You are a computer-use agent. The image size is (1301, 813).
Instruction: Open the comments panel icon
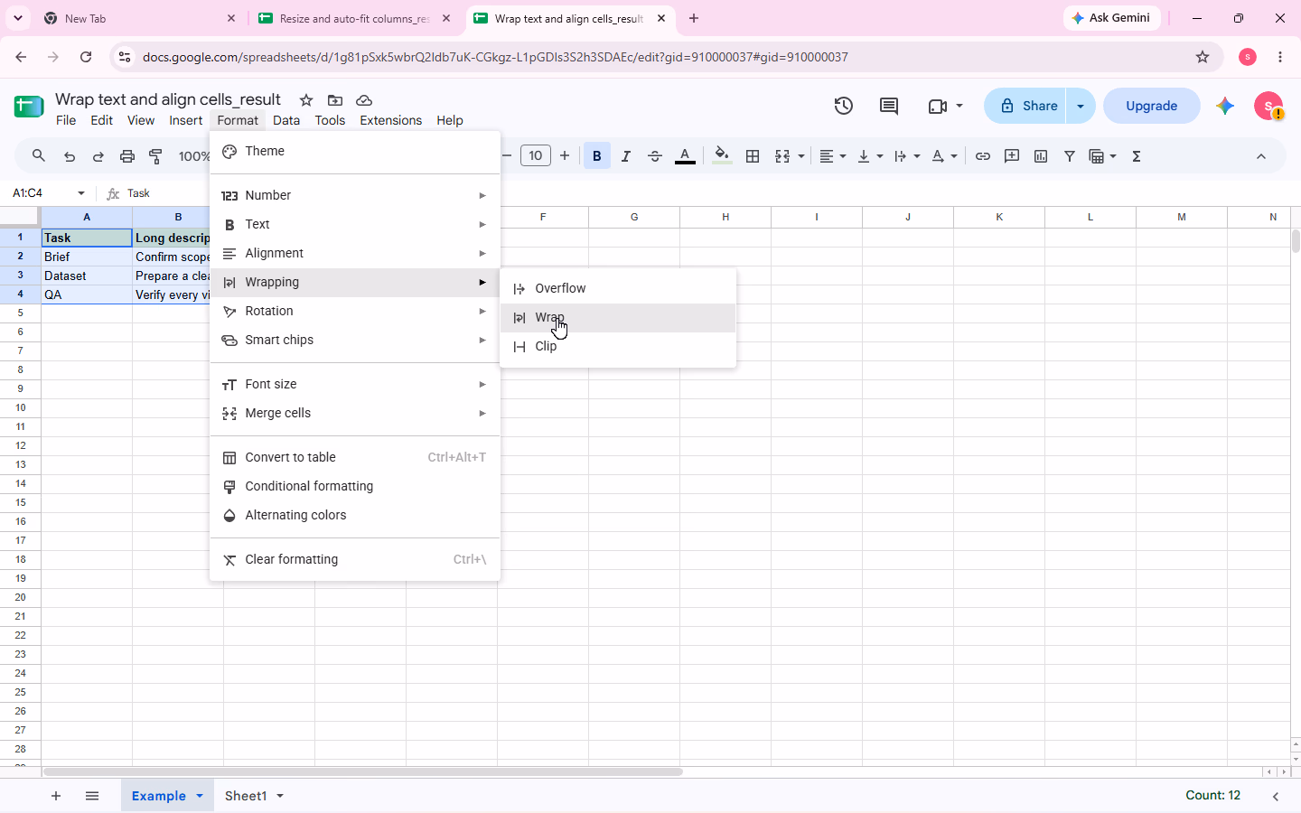click(889, 106)
